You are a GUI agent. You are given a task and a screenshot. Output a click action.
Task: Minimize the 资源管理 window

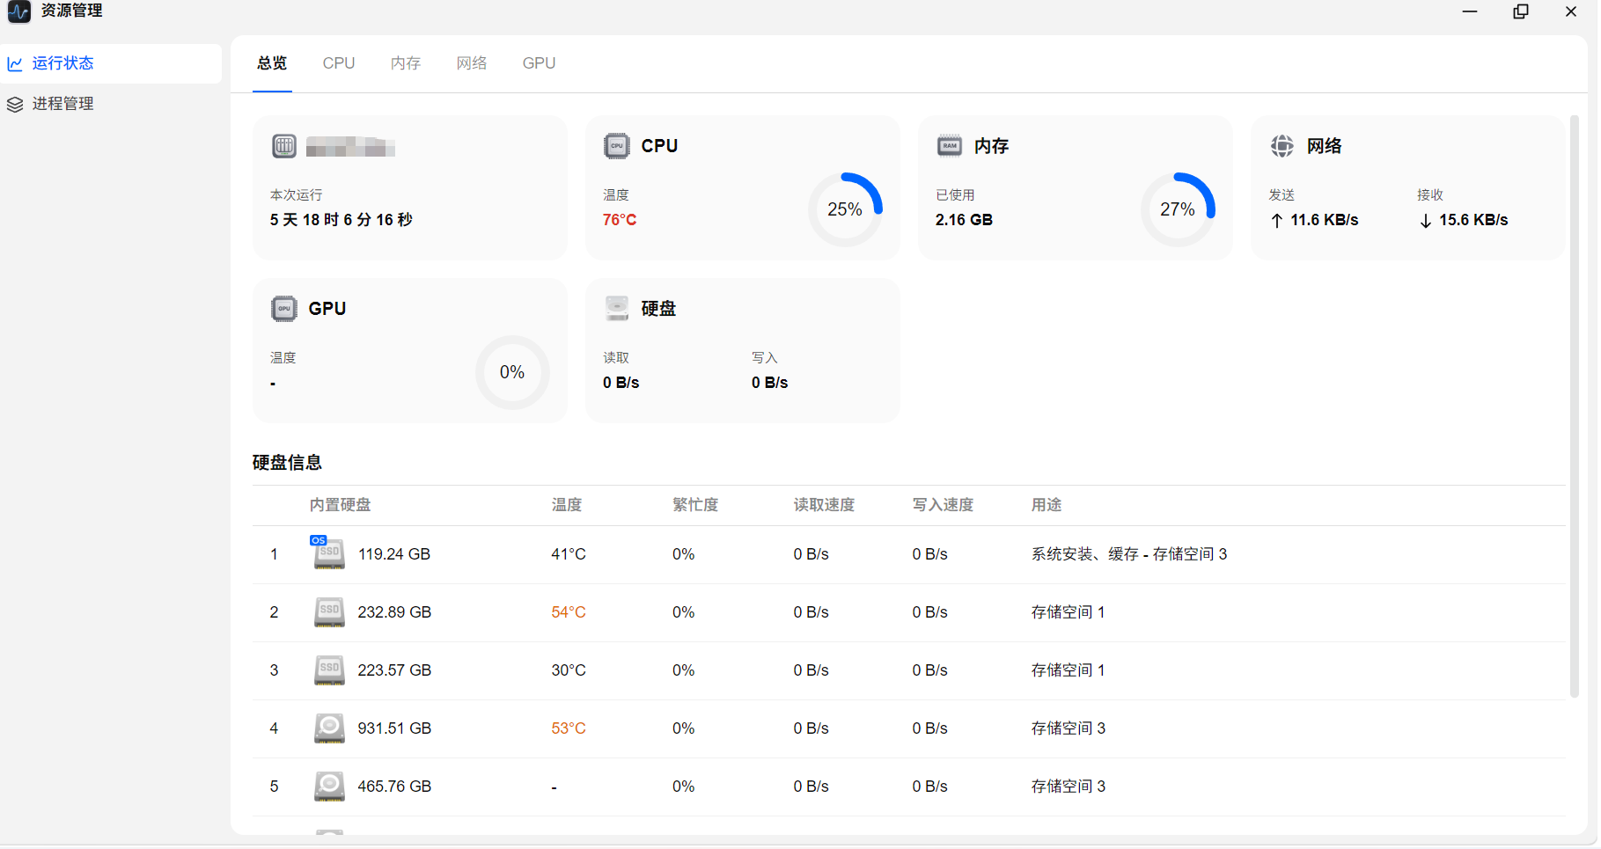pyautogui.click(x=1470, y=11)
